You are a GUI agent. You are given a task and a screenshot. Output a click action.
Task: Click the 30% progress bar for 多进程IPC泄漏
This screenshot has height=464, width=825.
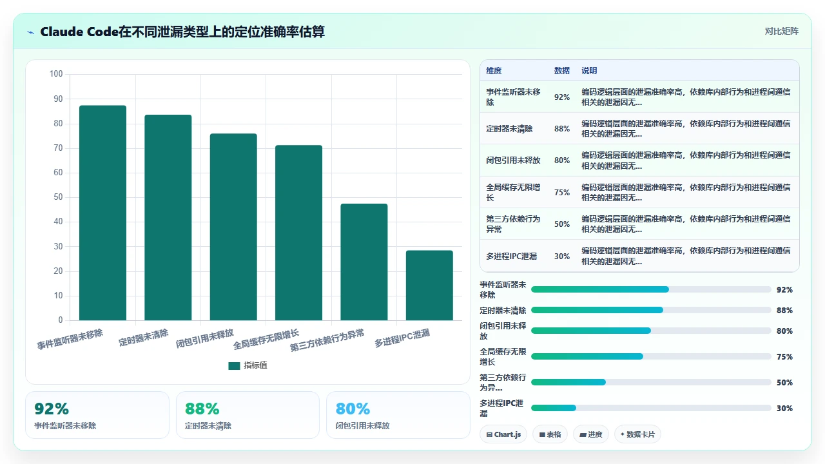click(x=651, y=408)
